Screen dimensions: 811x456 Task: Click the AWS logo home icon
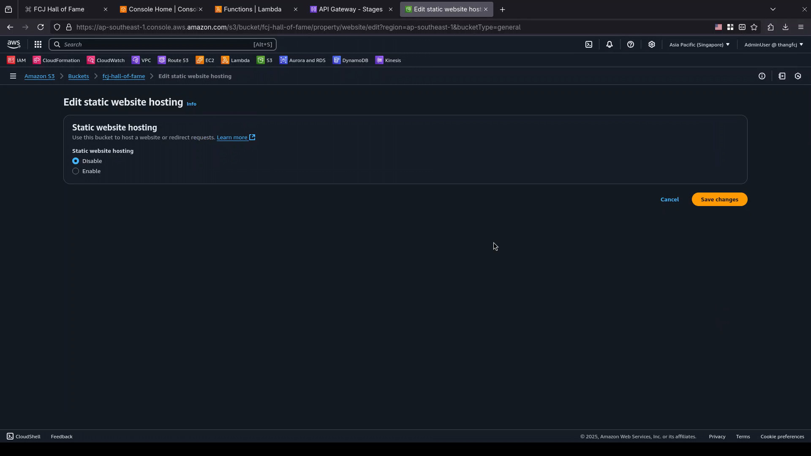(x=14, y=44)
